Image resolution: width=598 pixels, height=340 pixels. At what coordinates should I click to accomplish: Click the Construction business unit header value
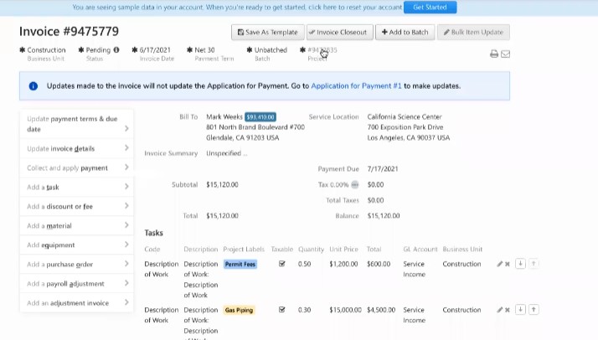[x=46, y=50]
